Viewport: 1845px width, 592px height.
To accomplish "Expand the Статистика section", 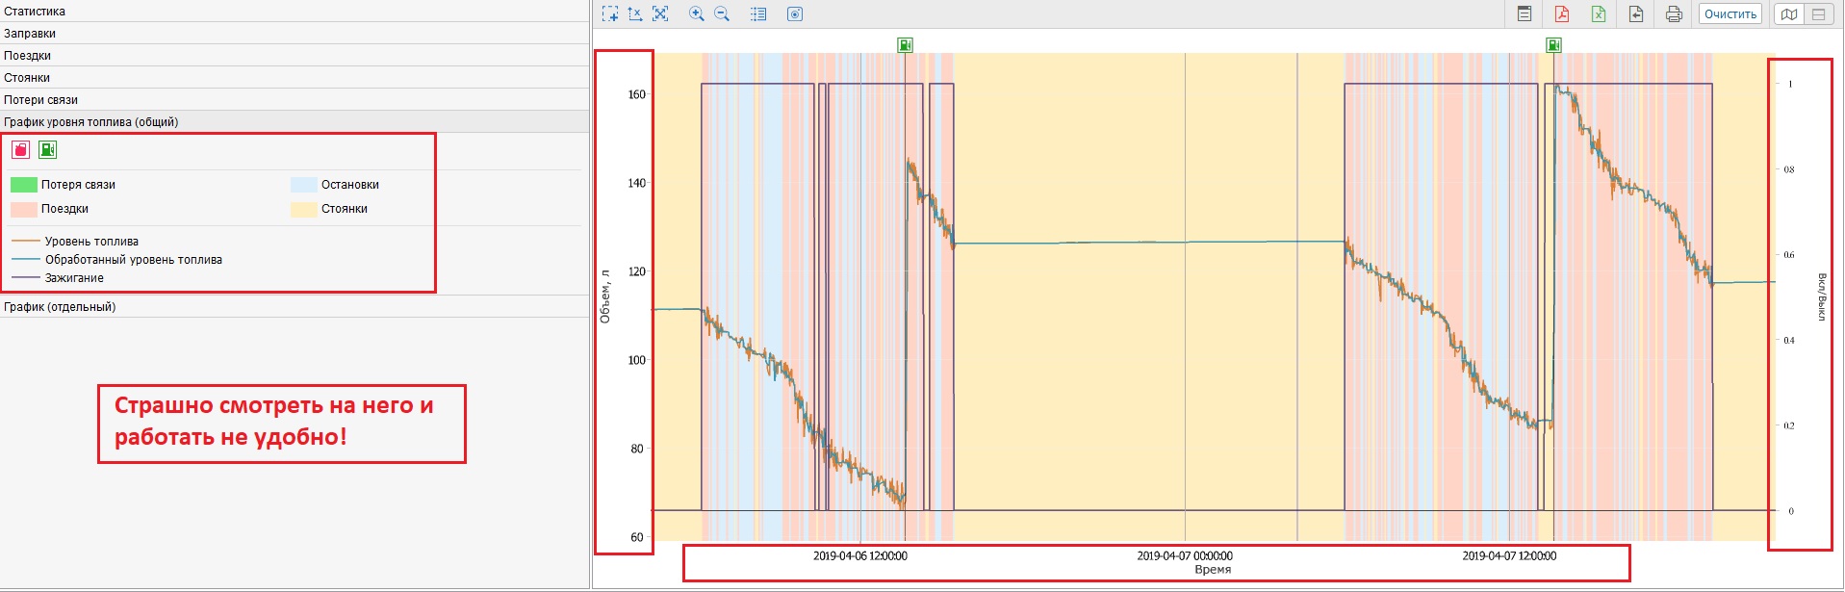I will coord(35,12).
